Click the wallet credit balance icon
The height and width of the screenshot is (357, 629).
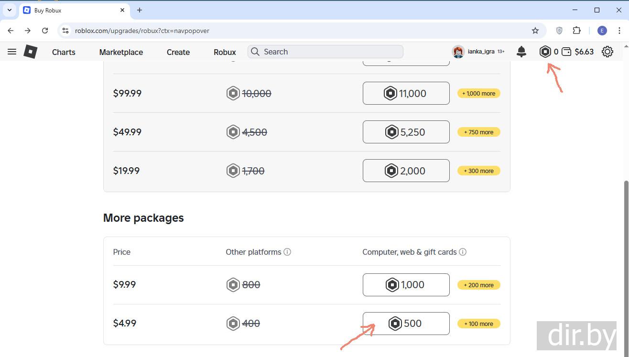tap(566, 52)
